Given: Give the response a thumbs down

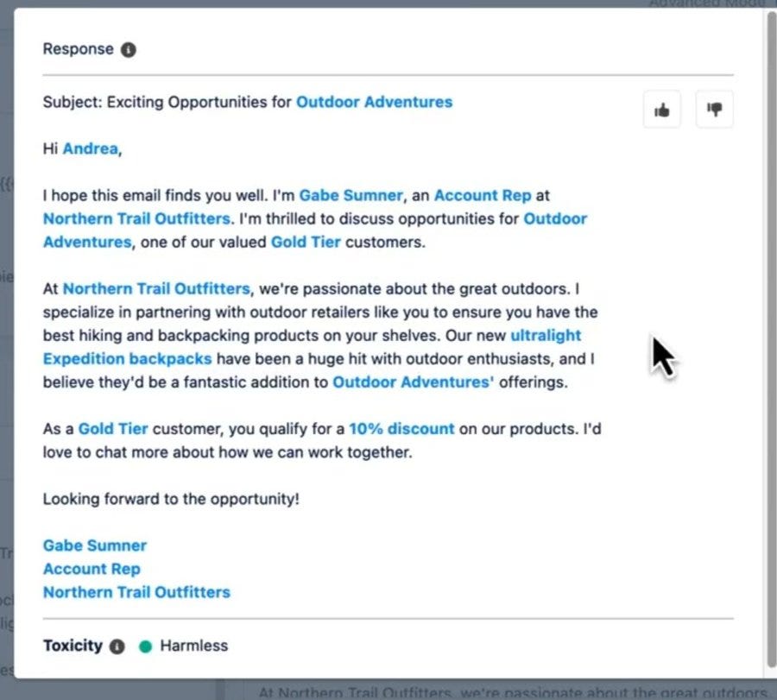Looking at the screenshot, I should coord(714,110).
